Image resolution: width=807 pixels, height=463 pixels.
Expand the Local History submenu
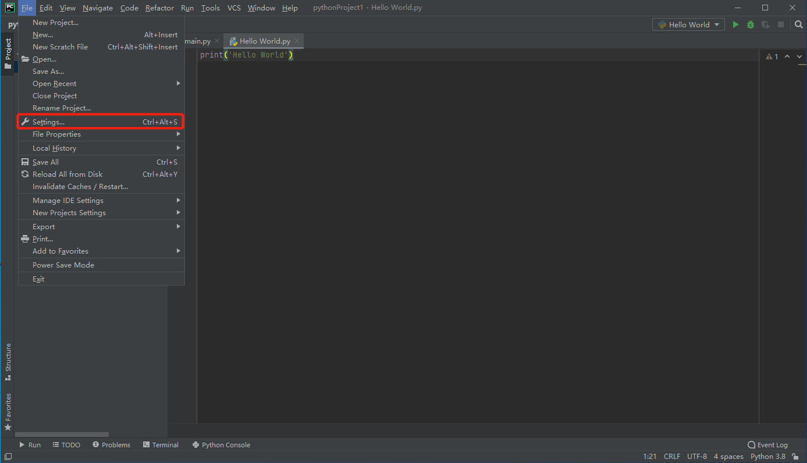click(101, 148)
